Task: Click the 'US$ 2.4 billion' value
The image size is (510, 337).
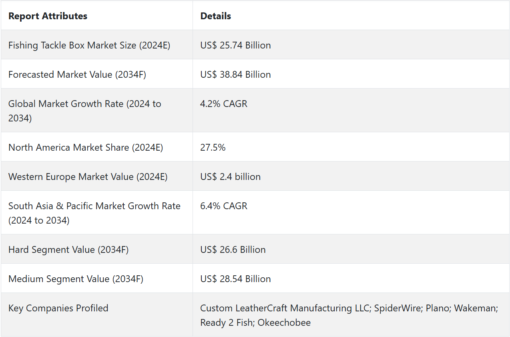Action: 230,177
